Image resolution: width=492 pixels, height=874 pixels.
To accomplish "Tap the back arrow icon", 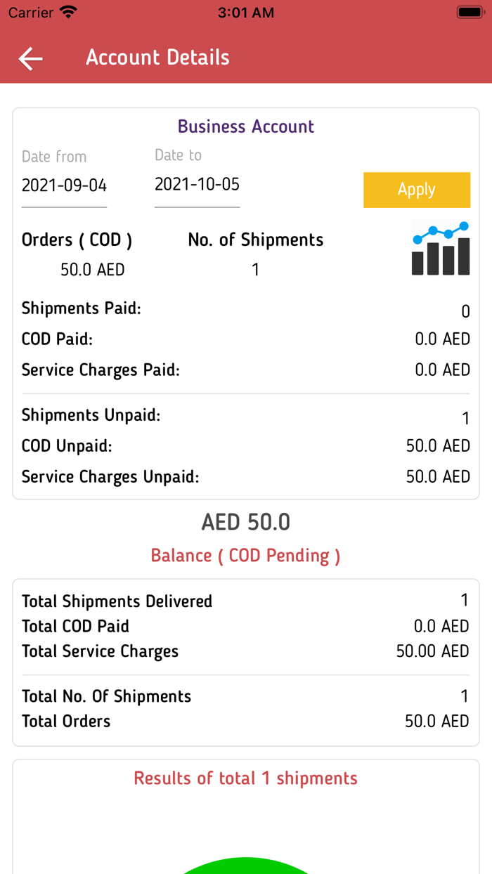I will click(x=31, y=58).
